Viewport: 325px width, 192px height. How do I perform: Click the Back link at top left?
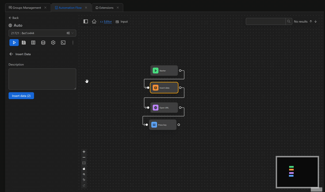(14, 18)
